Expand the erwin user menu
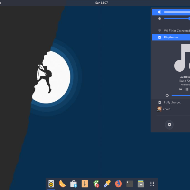This screenshot has height=190, width=190. coord(171,109)
